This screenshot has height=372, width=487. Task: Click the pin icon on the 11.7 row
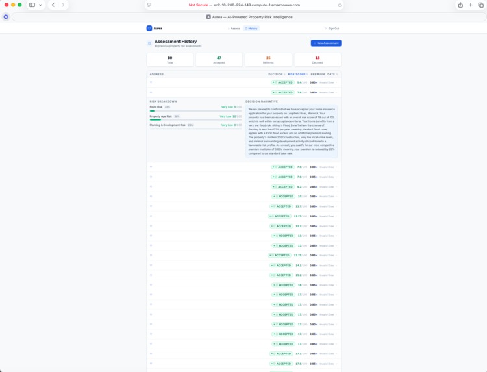(151, 206)
